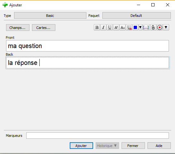Attach media with the paperclip icon
175x154 pixels.
pos(153,27)
